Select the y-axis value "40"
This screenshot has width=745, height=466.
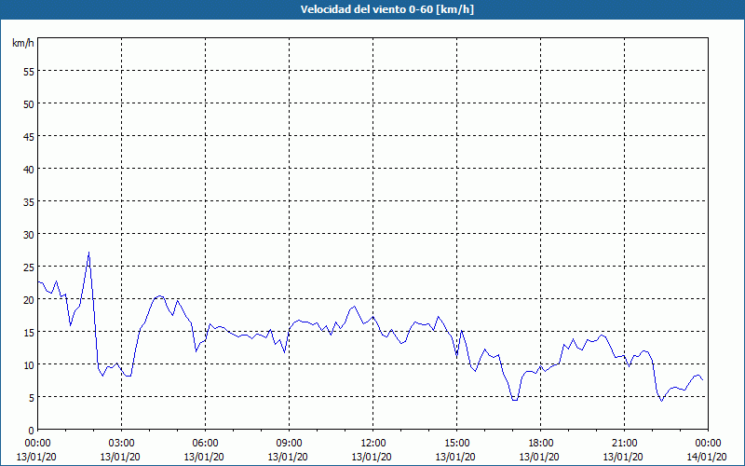[29, 170]
